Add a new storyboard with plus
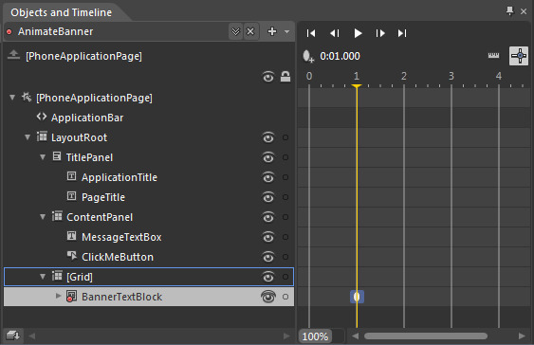This screenshot has height=345, width=534. (x=272, y=31)
